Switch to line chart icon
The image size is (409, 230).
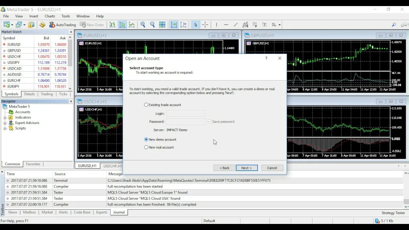pyautogui.click(x=132, y=25)
